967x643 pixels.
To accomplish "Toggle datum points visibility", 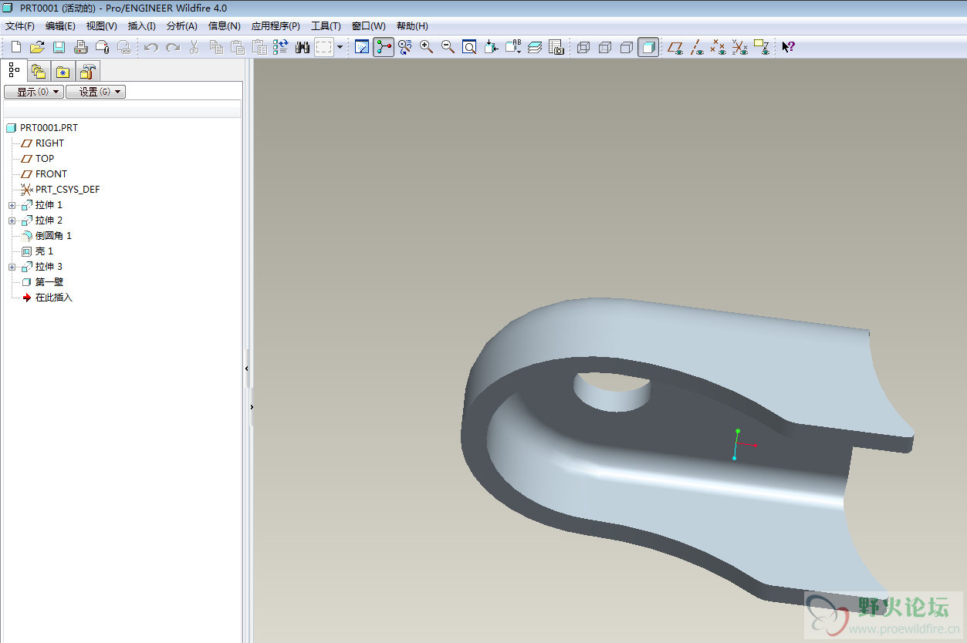I will [718, 47].
